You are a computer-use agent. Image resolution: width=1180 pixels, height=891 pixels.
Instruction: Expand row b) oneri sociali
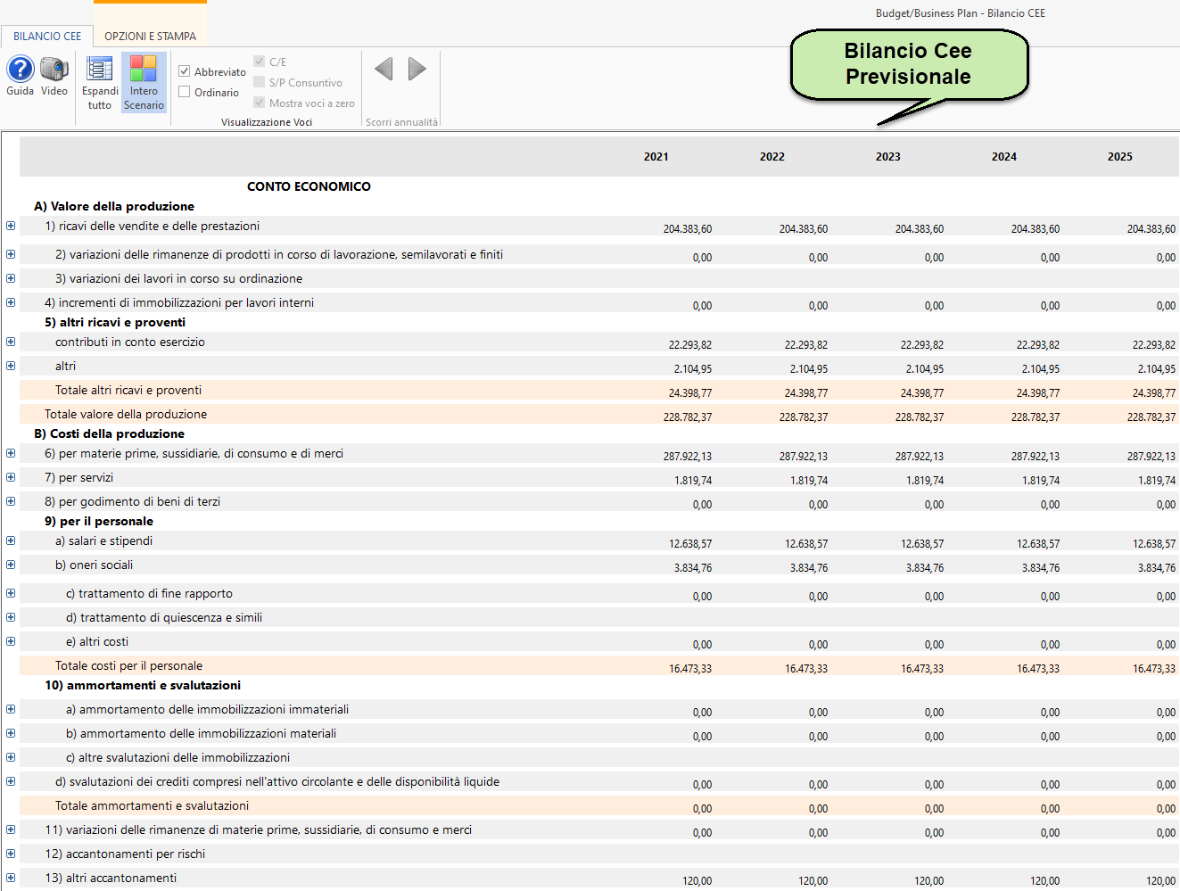(11, 565)
